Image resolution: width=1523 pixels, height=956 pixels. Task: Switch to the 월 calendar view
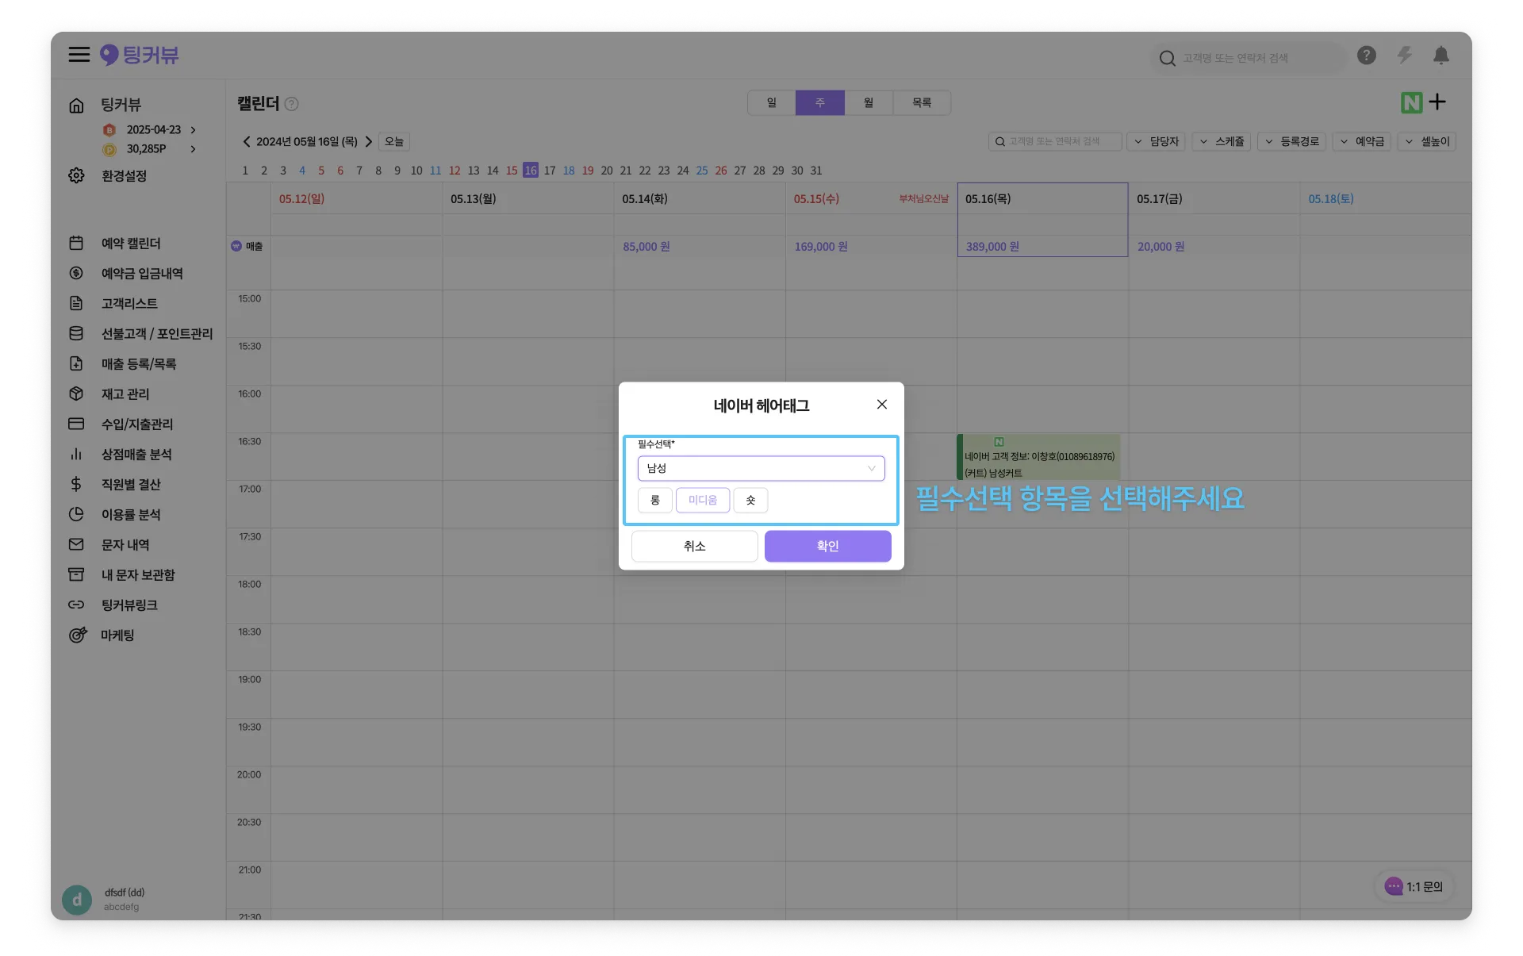tap(869, 103)
